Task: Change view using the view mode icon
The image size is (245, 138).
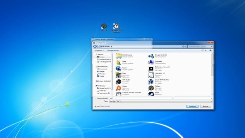Action: point(203,50)
